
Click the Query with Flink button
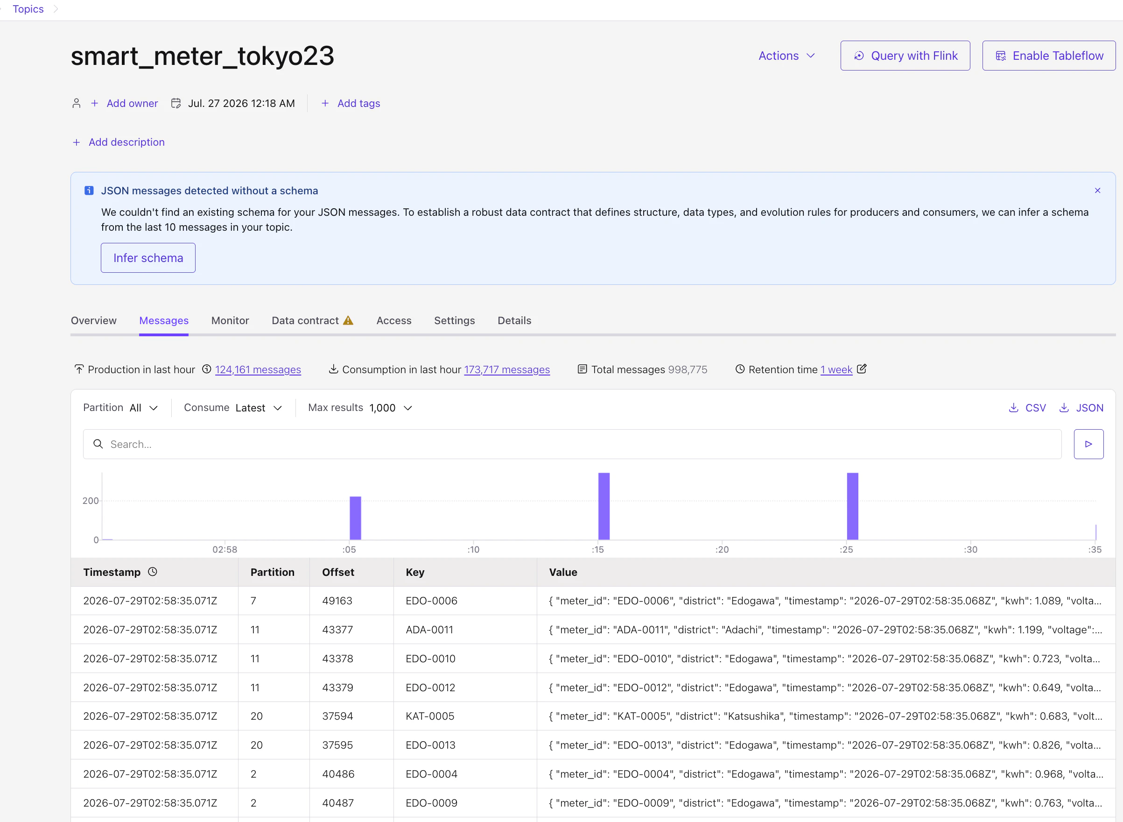click(905, 56)
